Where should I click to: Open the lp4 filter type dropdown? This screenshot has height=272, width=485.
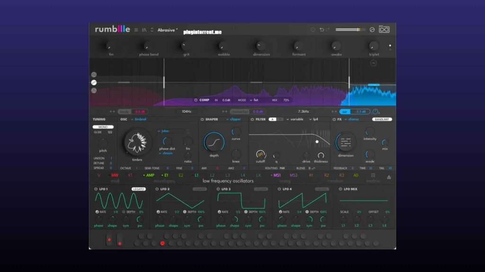(314, 119)
